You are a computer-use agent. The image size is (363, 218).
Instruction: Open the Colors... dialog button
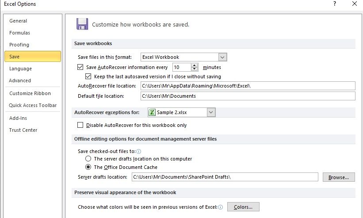(243, 207)
